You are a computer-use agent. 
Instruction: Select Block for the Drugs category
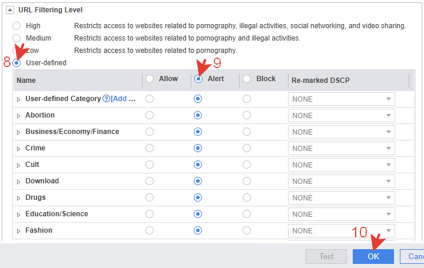click(x=247, y=197)
